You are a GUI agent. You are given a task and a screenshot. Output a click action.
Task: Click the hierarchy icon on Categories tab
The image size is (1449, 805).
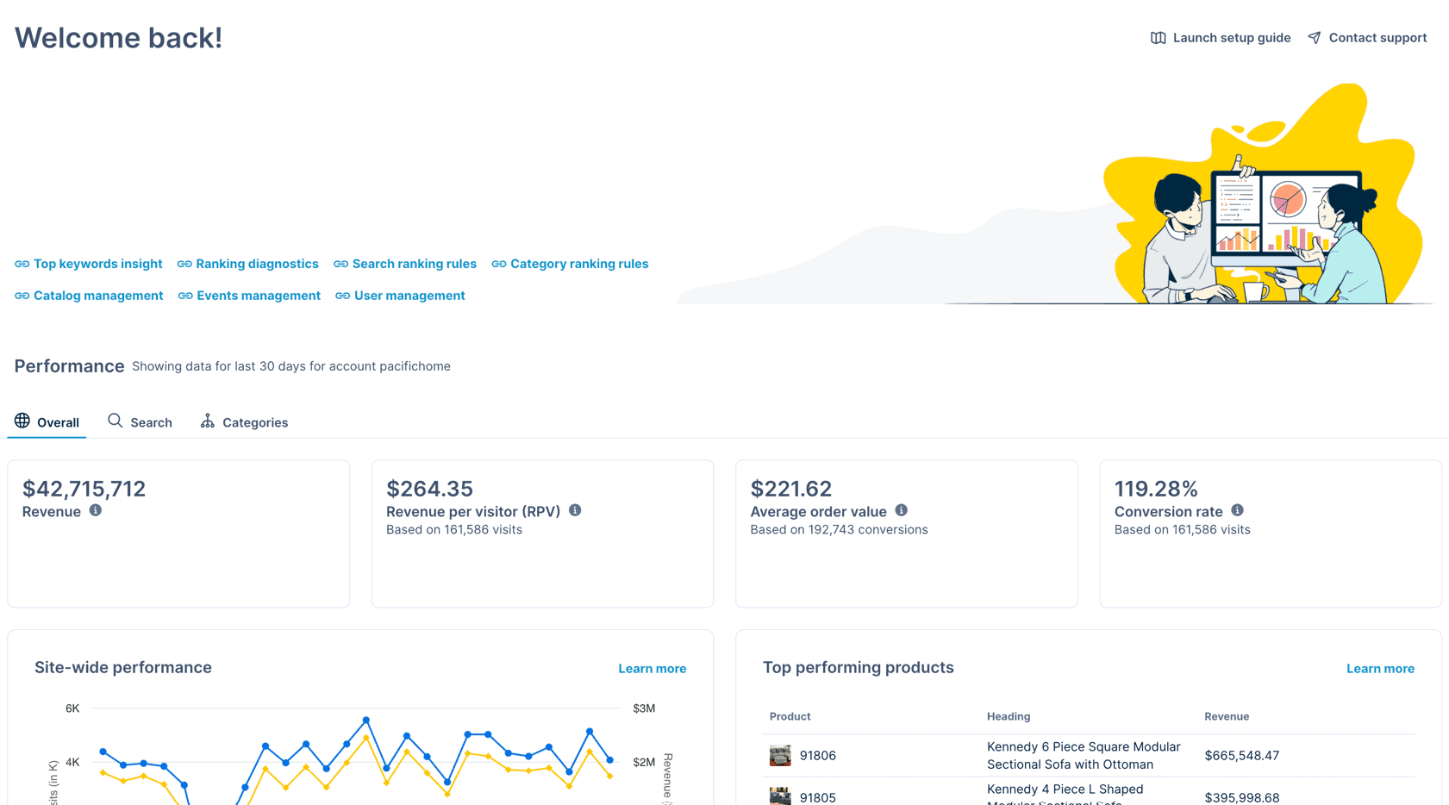(208, 421)
